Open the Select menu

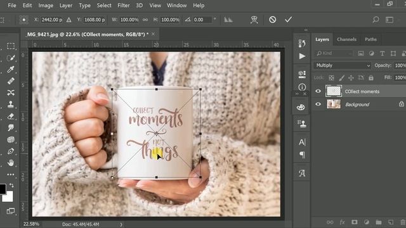(104, 6)
